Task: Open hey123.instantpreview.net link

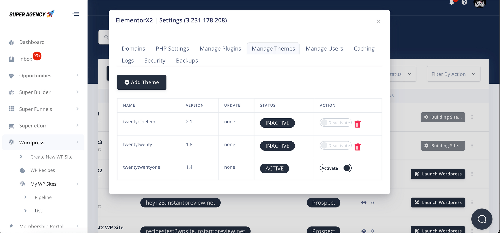Action: click(180, 203)
